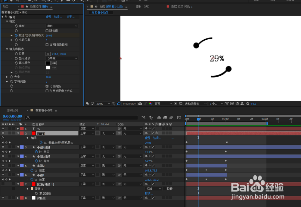Select the 图层 红色 纯色 1 viewer tab
301x207 pixels.
(x=182, y=7)
